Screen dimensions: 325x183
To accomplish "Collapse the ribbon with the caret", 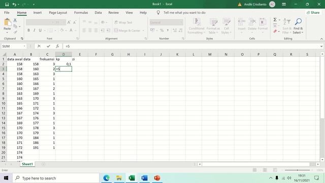I will pos(321,39).
